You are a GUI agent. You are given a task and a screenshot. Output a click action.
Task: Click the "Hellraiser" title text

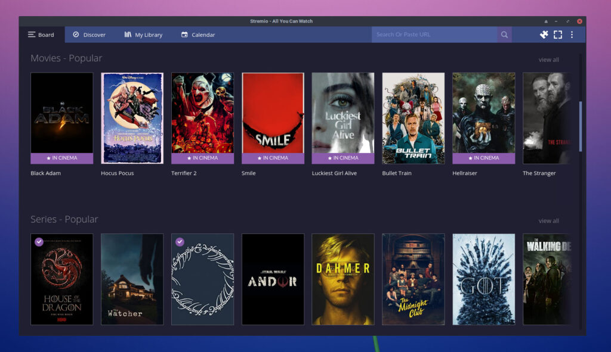[x=464, y=173]
